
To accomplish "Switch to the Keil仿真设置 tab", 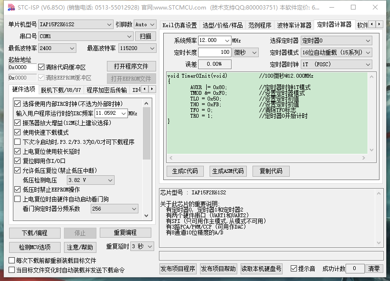I will (179, 25).
